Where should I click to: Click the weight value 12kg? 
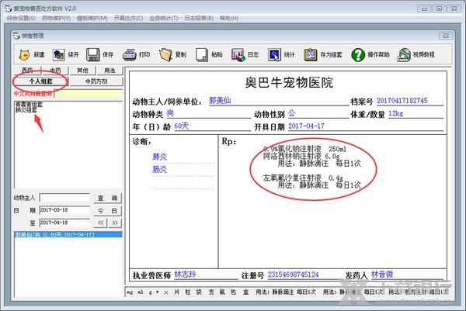396,113
